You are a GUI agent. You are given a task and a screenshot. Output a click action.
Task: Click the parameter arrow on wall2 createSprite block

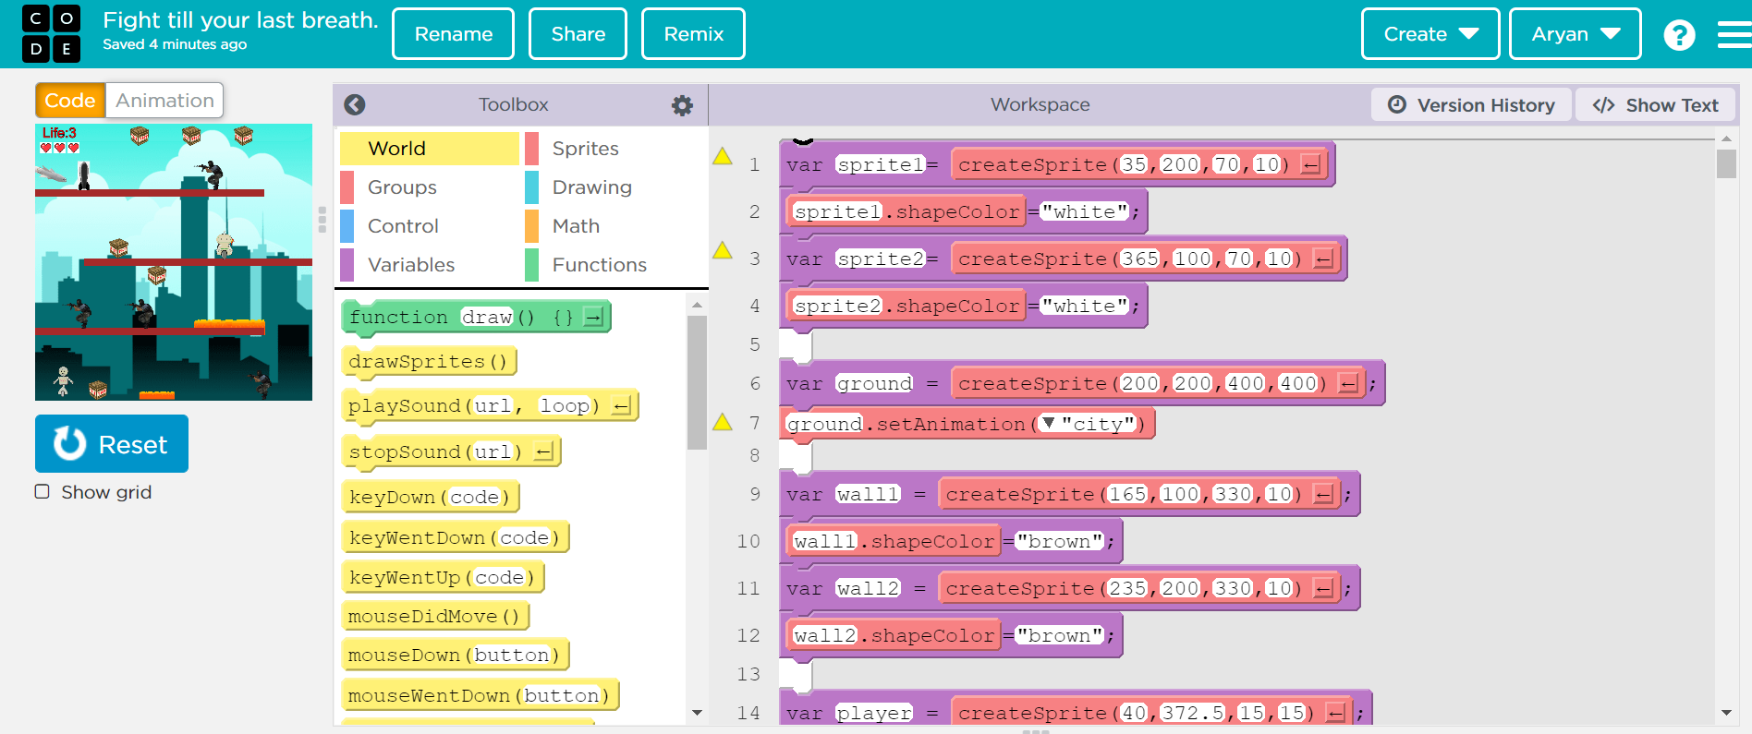[x=1324, y=588]
